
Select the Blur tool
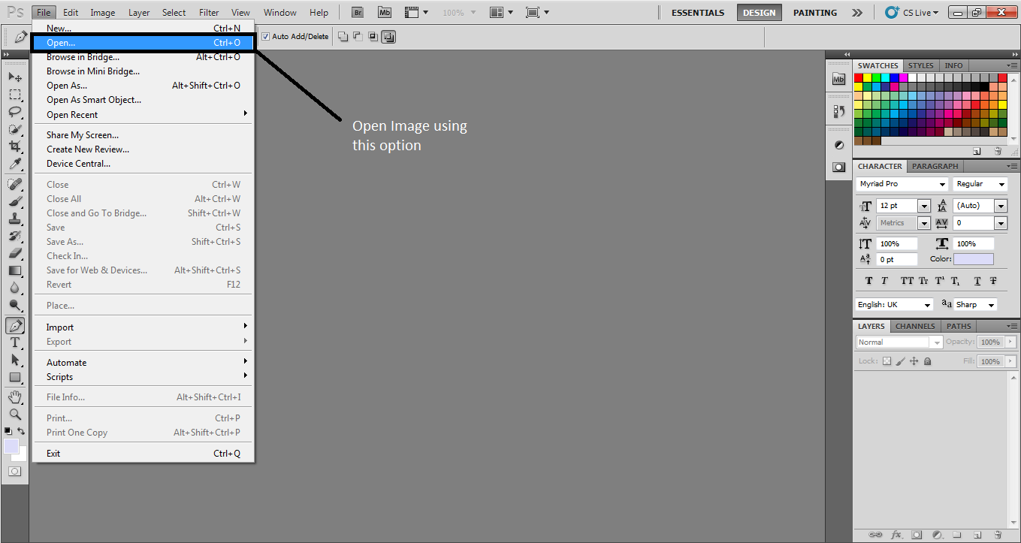[x=15, y=288]
